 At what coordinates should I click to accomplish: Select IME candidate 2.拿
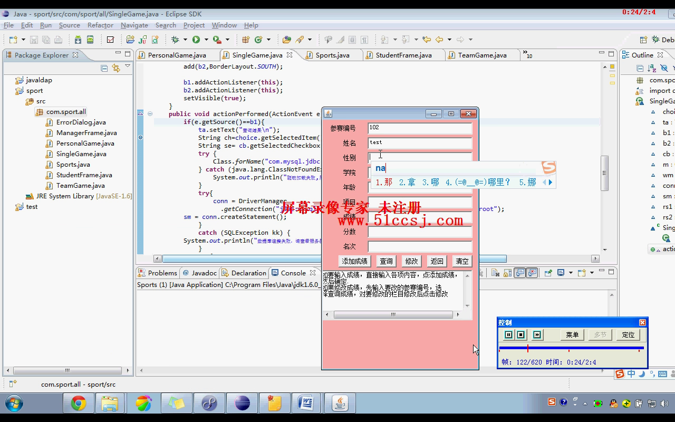(407, 182)
